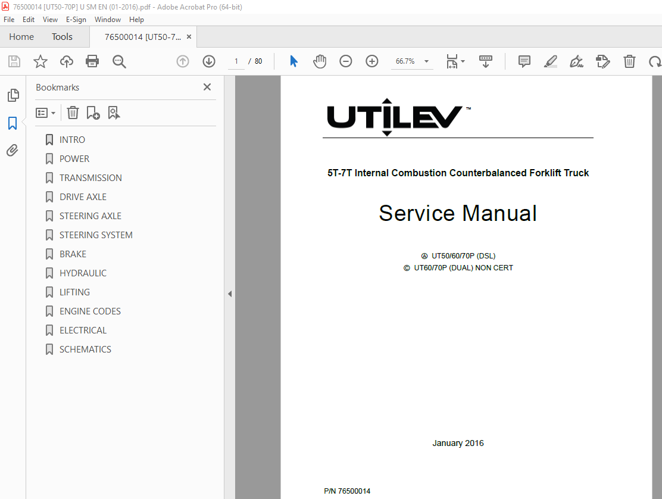Screen dimensions: 662x499
Task: Switch to the Home tab
Action: (21, 37)
